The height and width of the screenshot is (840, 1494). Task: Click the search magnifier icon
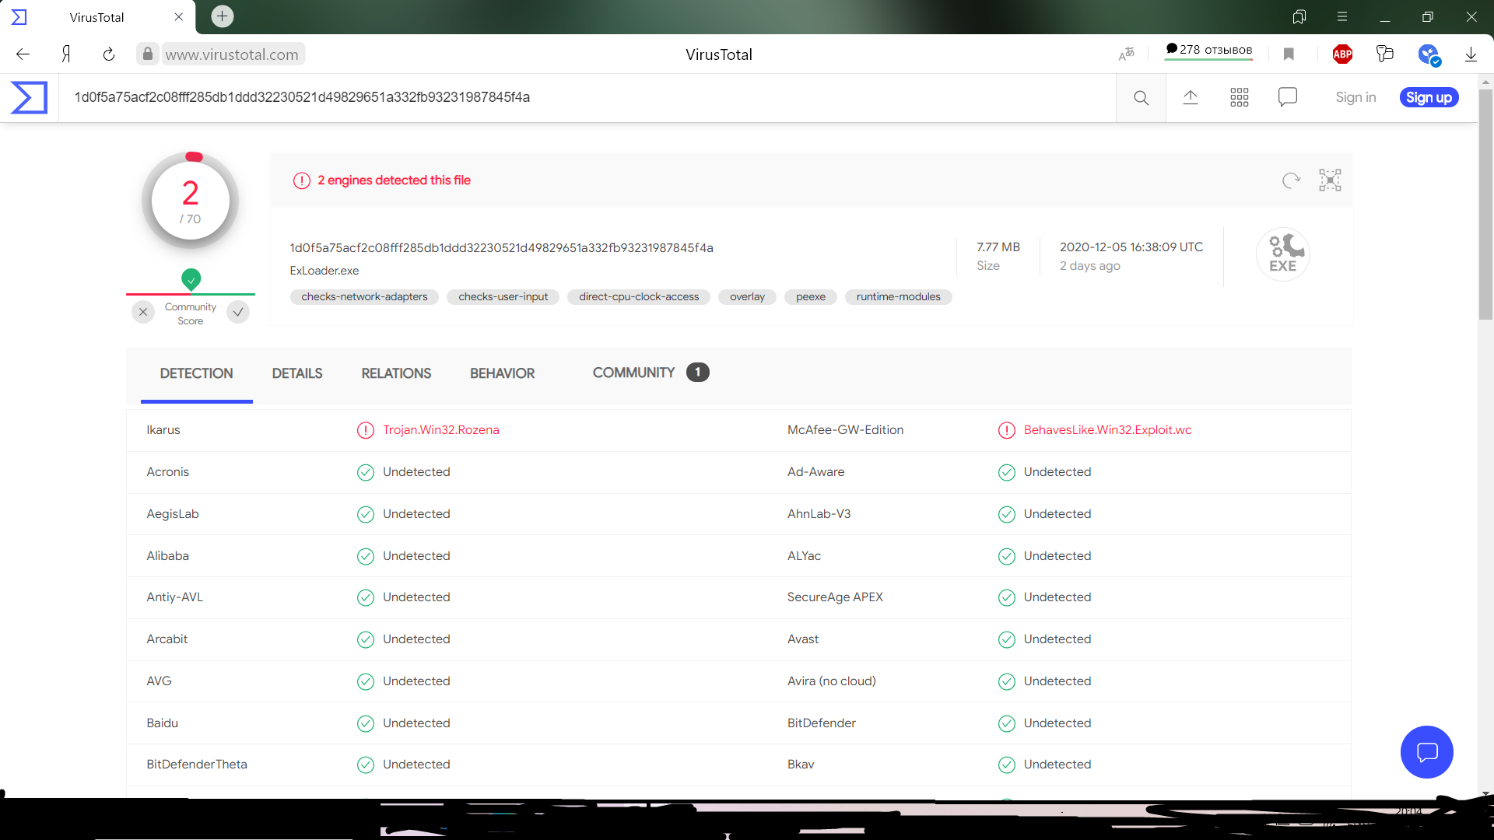pos(1141,98)
